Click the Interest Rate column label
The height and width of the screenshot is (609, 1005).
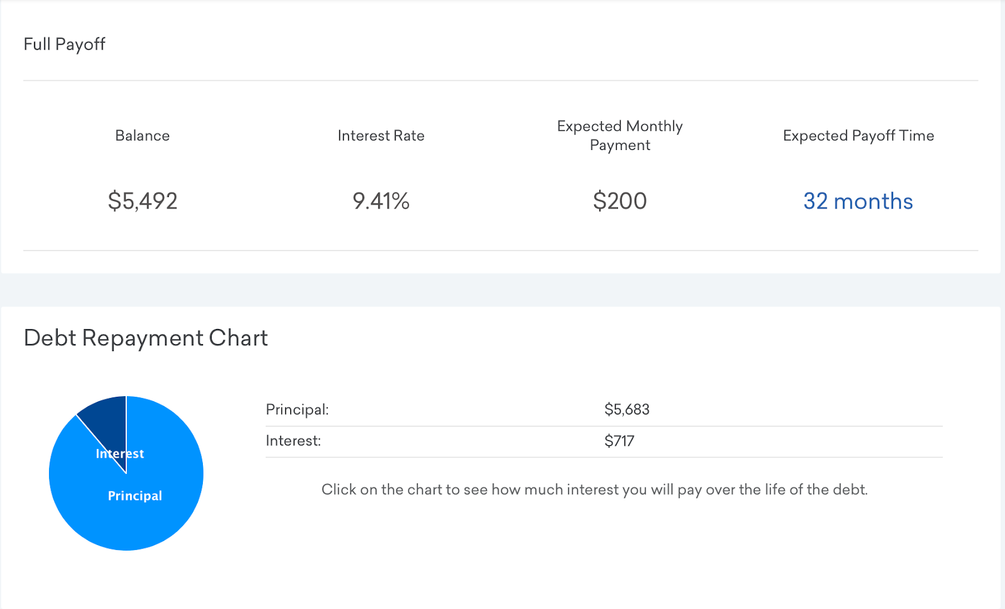click(381, 136)
